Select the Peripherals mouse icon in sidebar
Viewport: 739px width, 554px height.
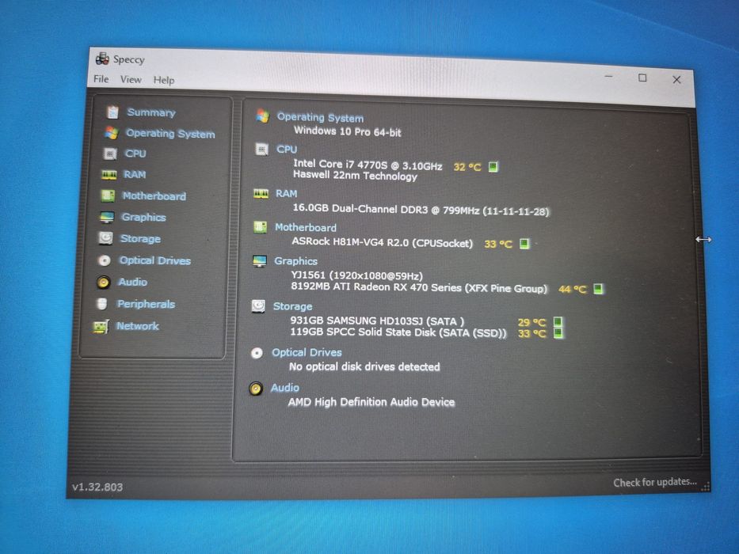pyautogui.click(x=102, y=304)
